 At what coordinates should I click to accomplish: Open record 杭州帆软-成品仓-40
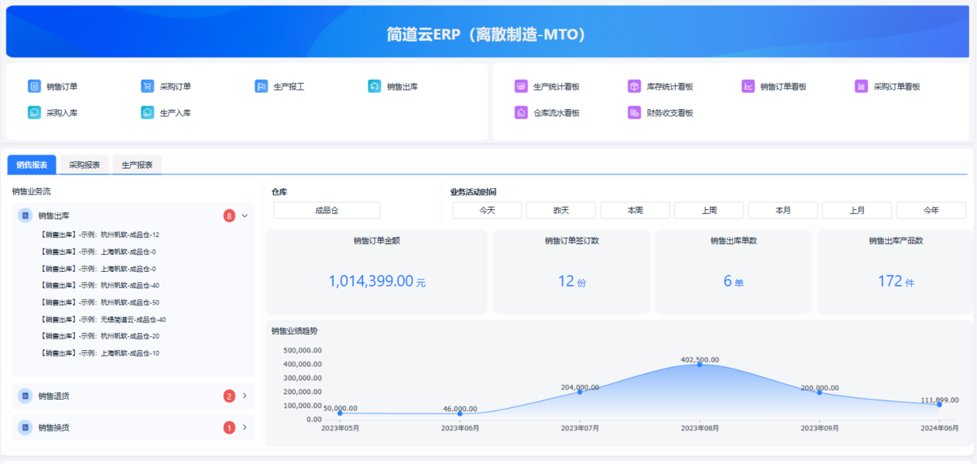point(99,285)
